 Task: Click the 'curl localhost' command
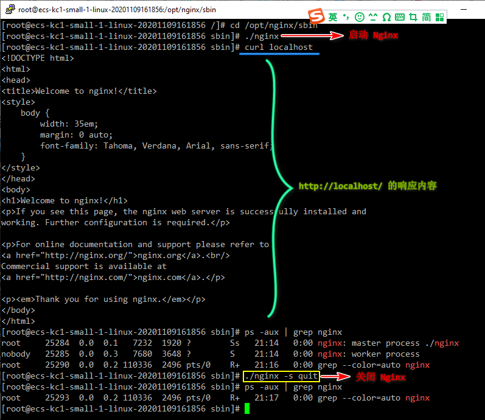[279, 47]
